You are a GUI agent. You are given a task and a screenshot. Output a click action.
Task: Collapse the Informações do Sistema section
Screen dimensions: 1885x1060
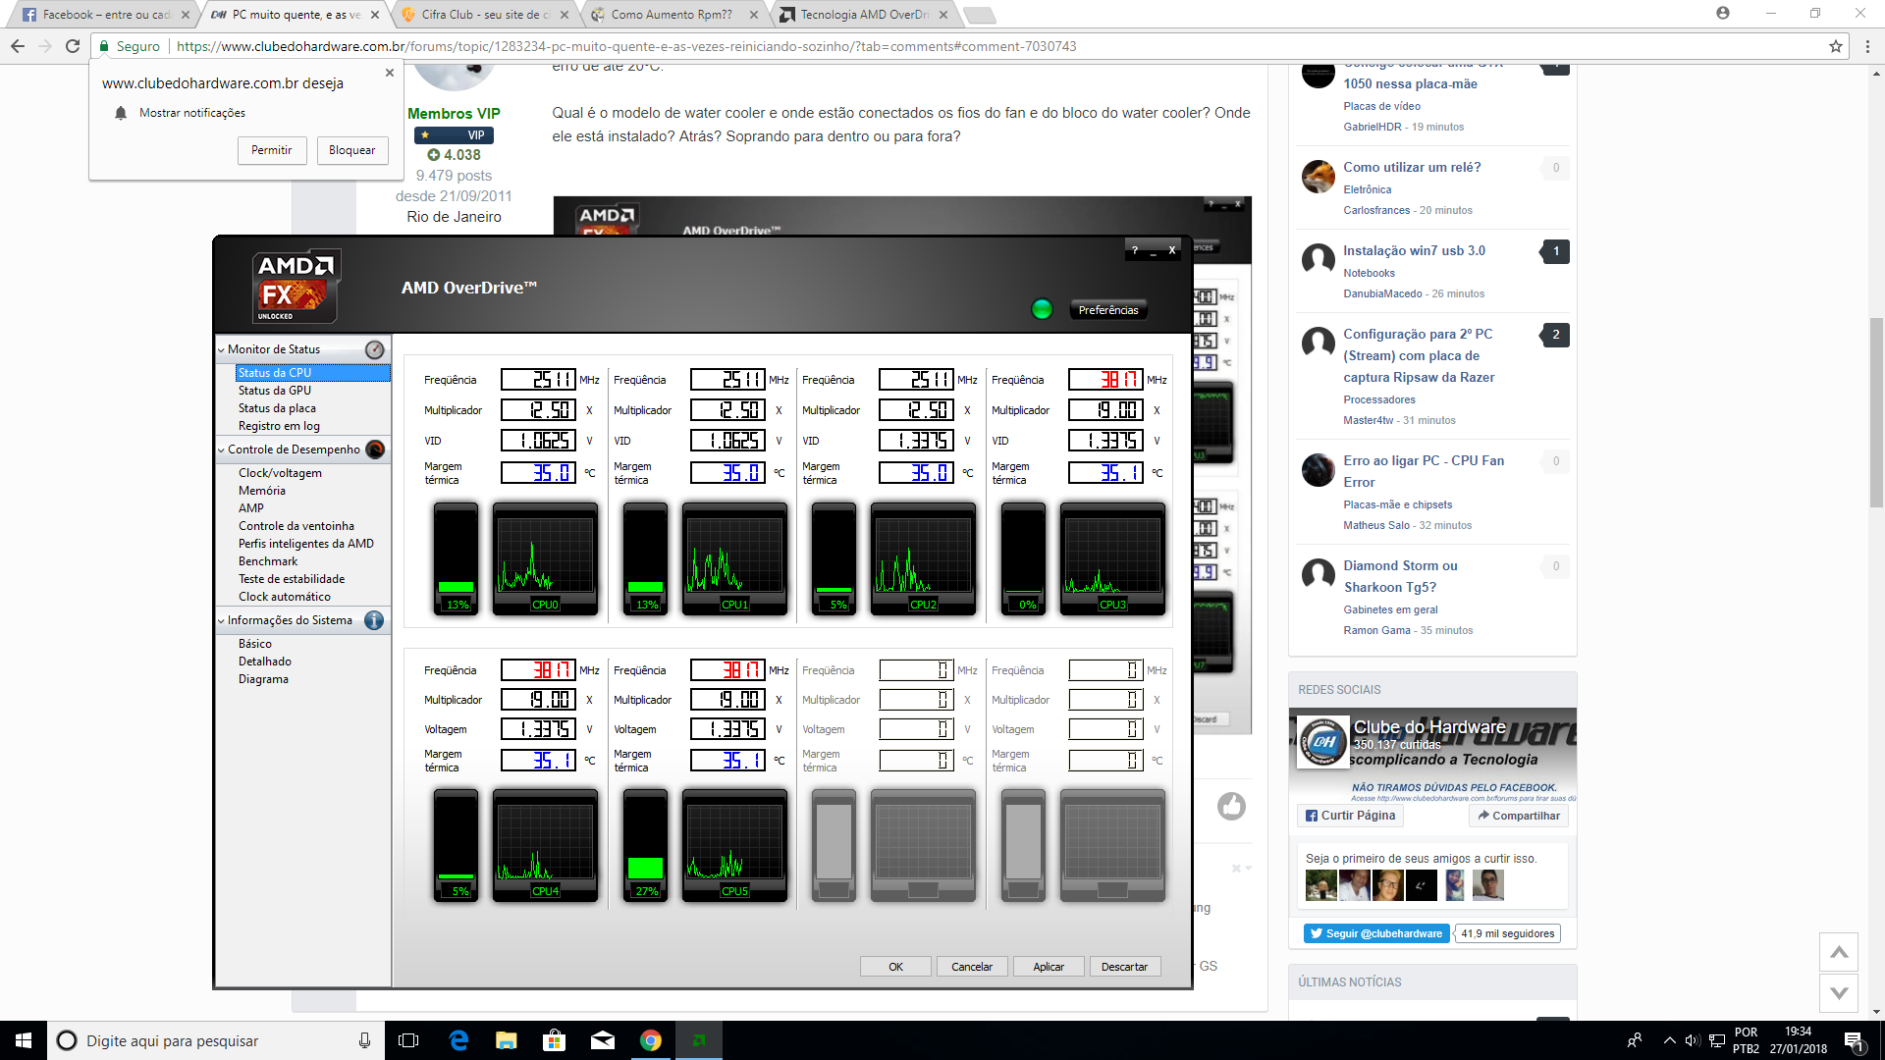[x=221, y=620]
